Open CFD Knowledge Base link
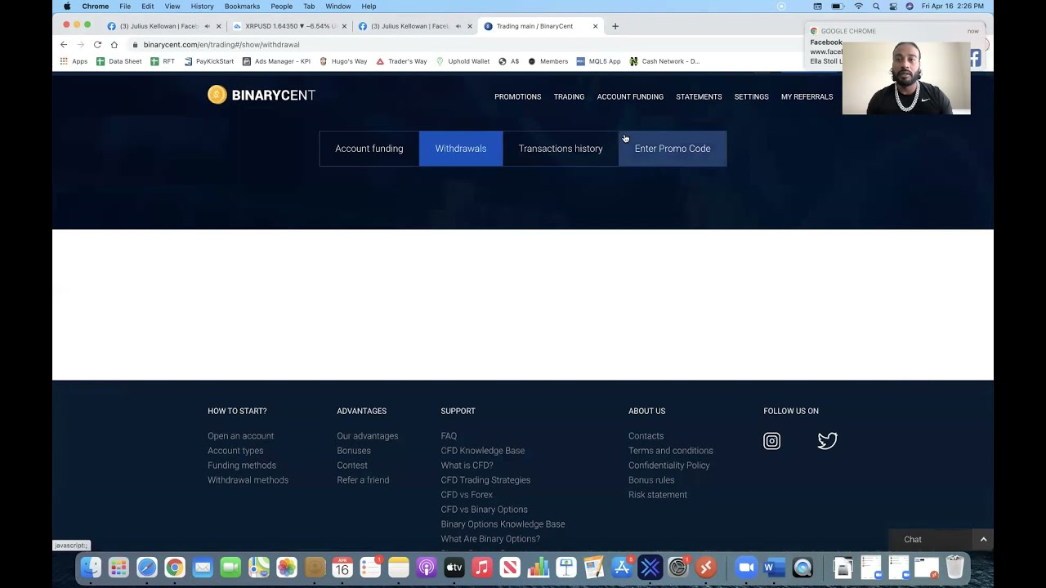Screen dimensions: 1046x588 pos(483,451)
